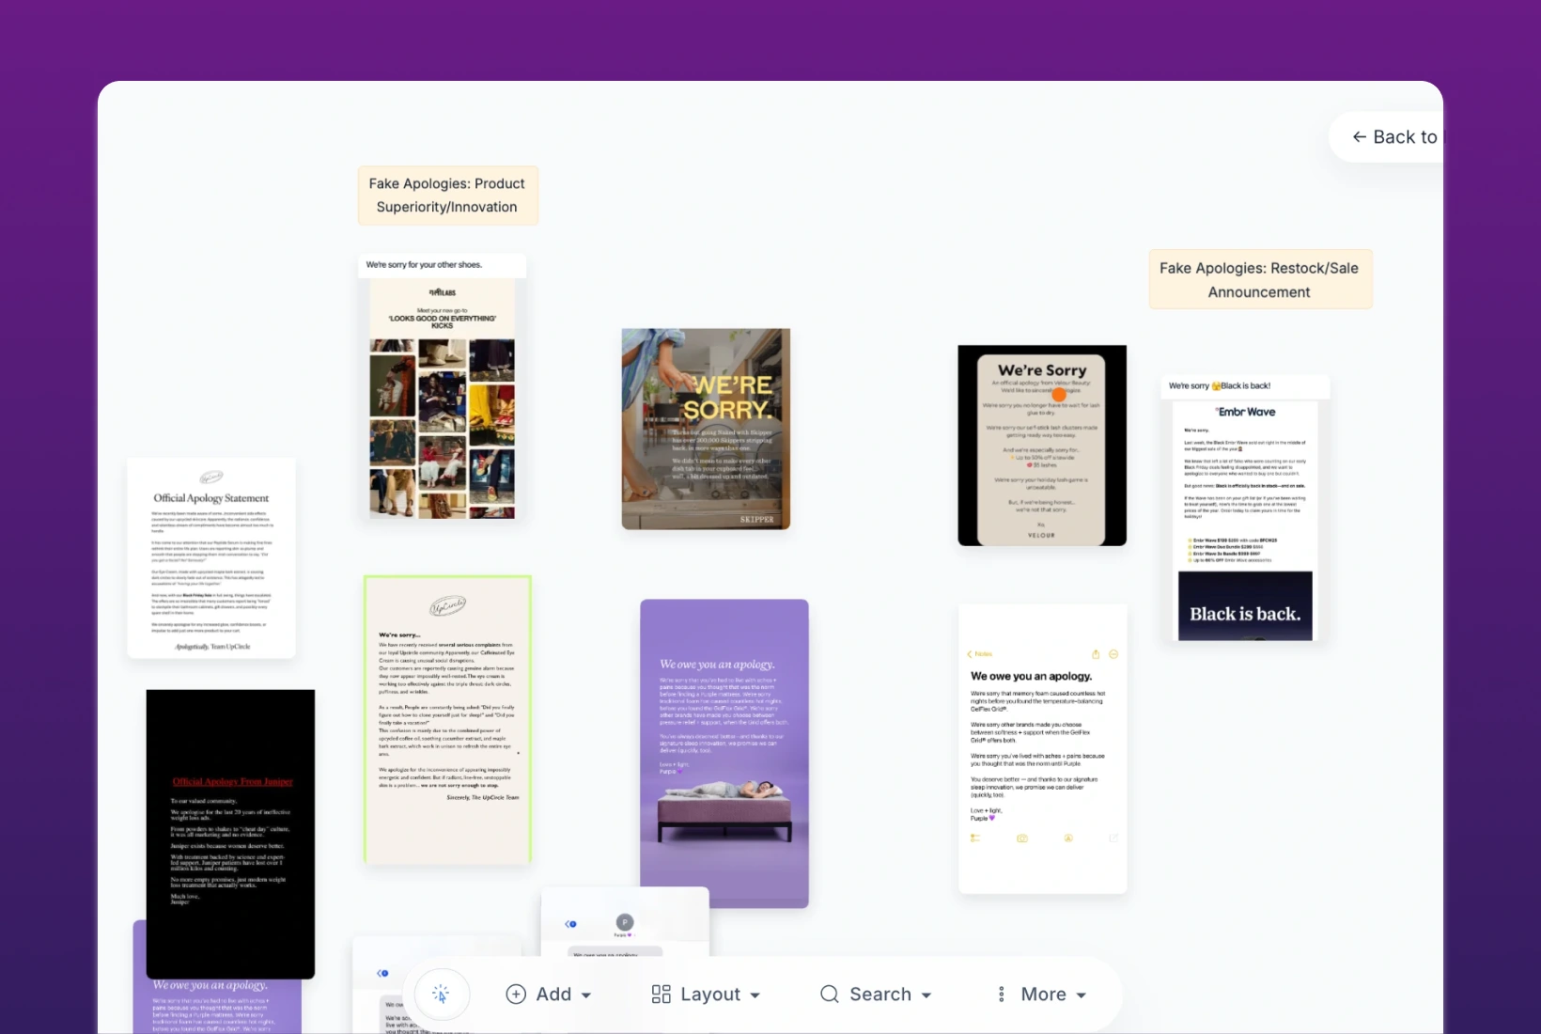Image resolution: width=1541 pixels, height=1034 pixels.
Task: Open the purple mattress apology image
Action: [724, 753]
